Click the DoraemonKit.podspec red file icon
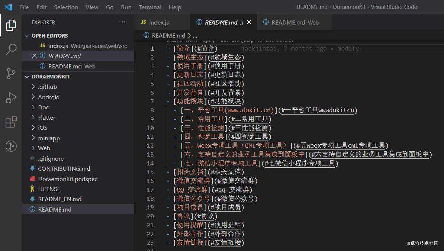 click(32, 179)
